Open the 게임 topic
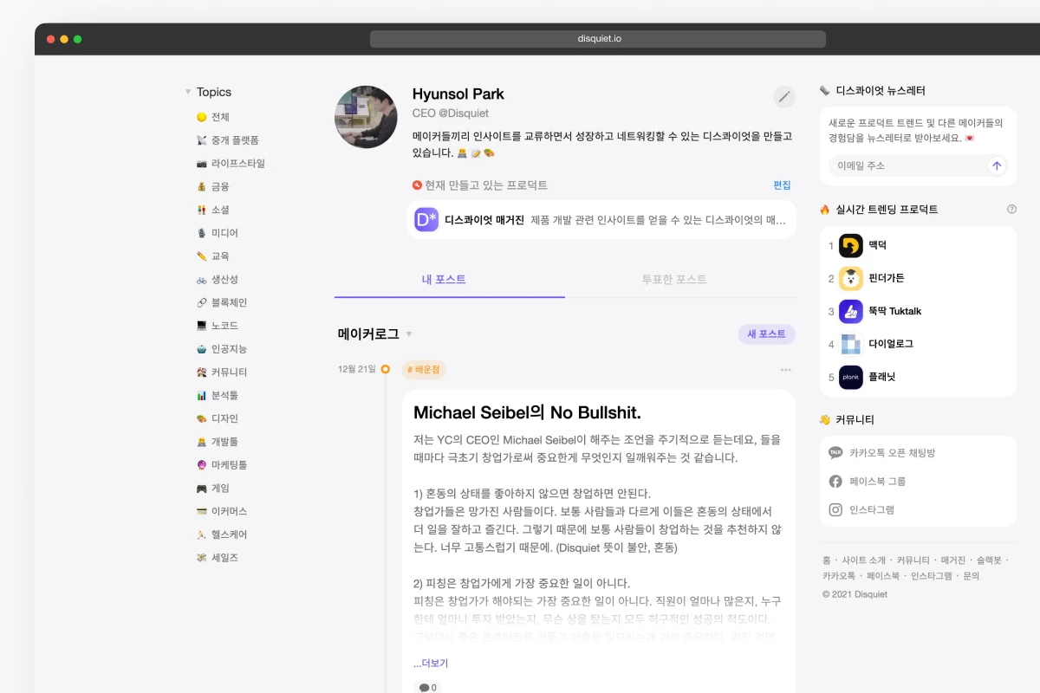1040x693 pixels. click(x=213, y=488)
